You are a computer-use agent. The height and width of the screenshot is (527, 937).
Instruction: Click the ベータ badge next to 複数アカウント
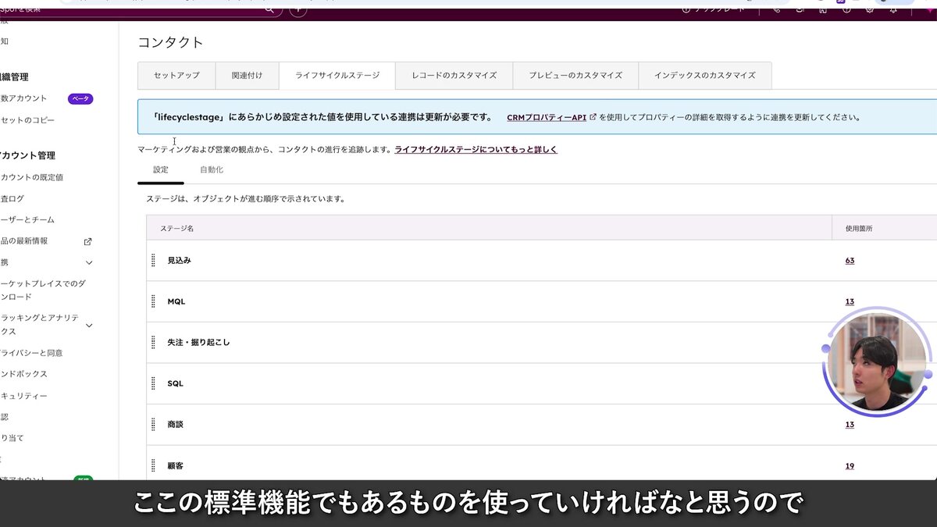(x=80, y=98)
